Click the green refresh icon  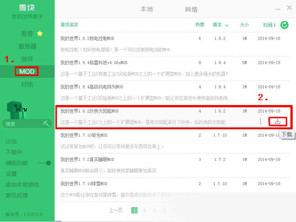pos(284,25)
